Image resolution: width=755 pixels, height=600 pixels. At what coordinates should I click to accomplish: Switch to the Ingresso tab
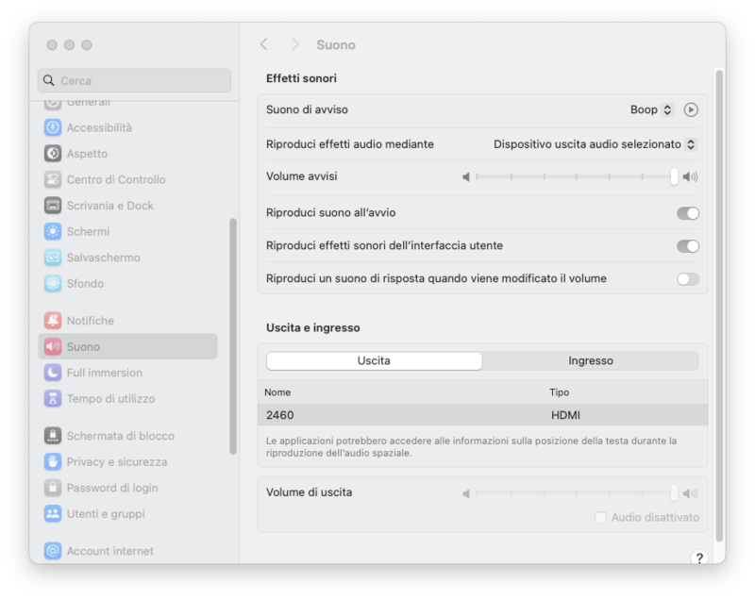(x=591, y=361)
